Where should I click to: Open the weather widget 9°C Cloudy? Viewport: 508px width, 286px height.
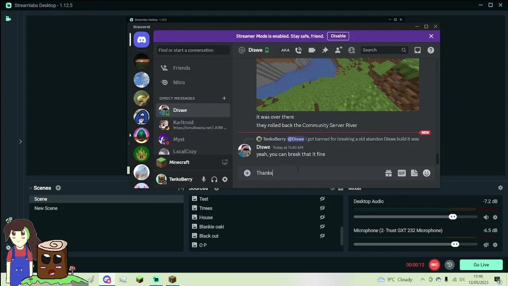click(395, 280)
